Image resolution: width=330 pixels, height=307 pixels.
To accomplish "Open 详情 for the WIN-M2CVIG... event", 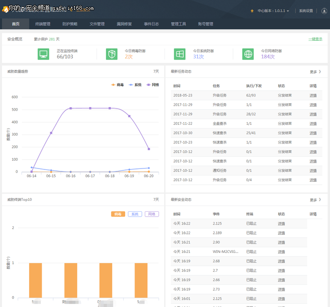I will pyautogui.click(x=281, y=252).
